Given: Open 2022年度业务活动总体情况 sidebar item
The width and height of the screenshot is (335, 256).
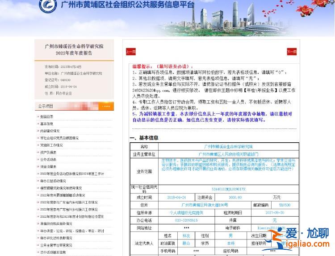Looking at the screenshot, I should 72,174.
